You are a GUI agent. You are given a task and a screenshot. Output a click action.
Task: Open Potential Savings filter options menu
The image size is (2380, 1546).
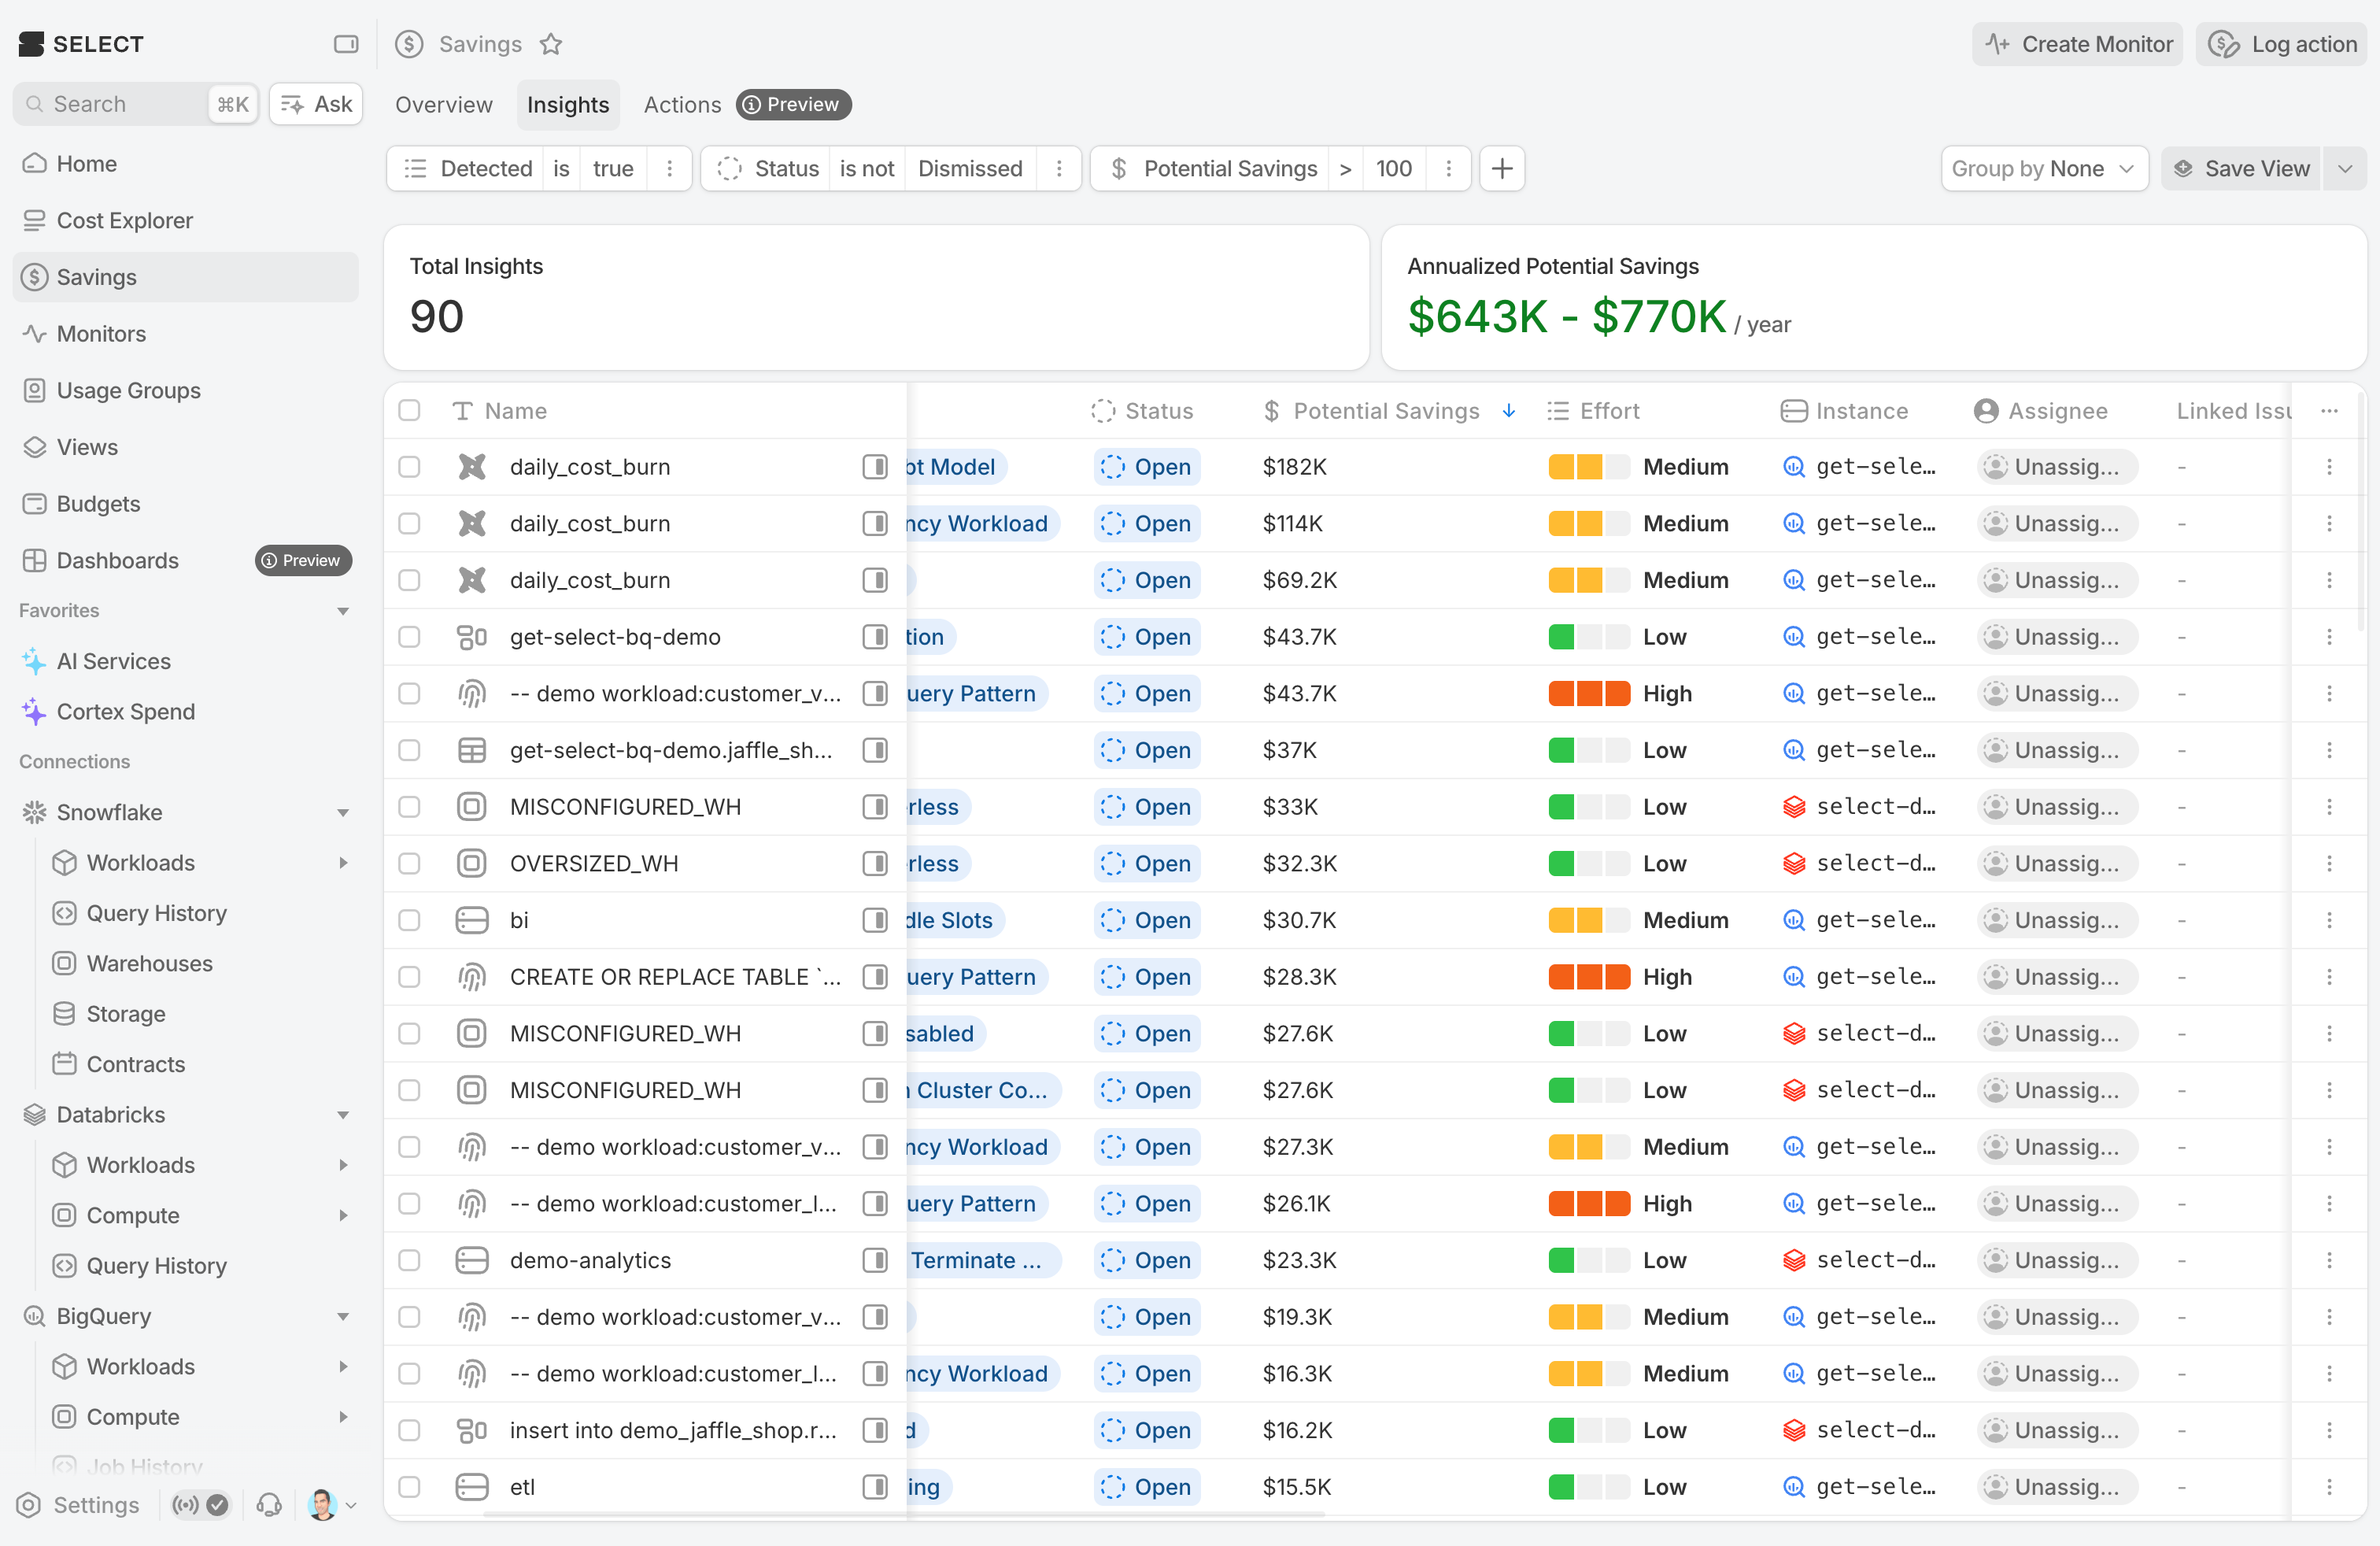[1448, 168]
